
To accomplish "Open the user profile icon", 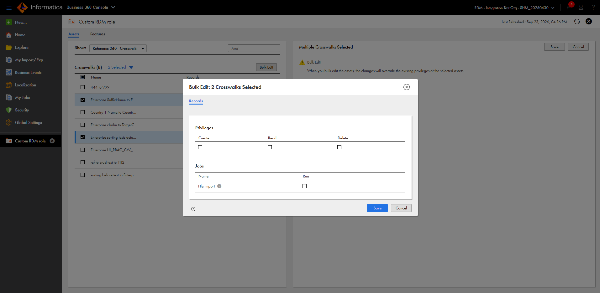I will point(581,8).
